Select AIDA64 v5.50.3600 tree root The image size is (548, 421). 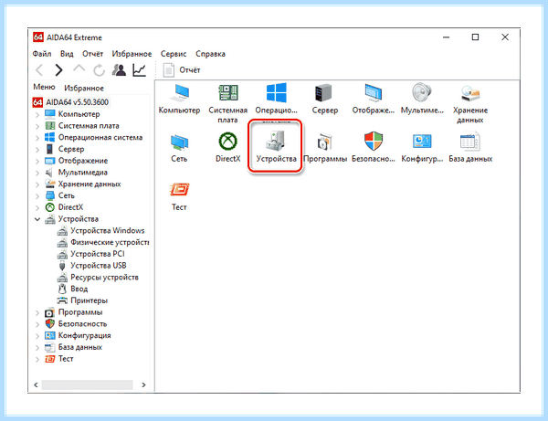[x=70, y=102]
